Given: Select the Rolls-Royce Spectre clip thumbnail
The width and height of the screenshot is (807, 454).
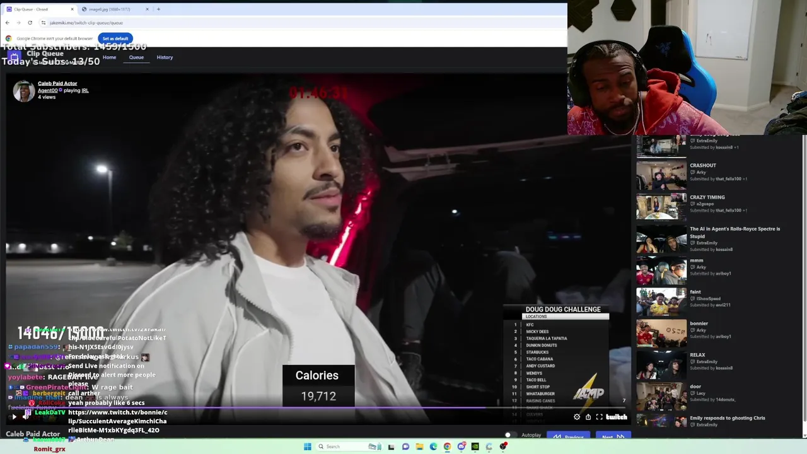Looking at the screenshot, I should pyautogui.click(x=661, y=238).
